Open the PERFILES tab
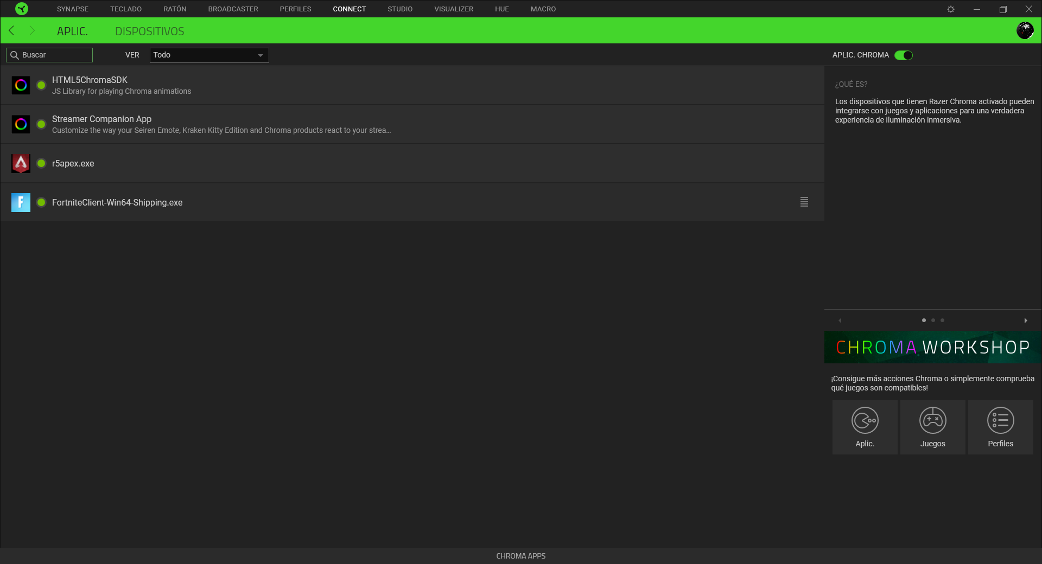 coord(296,9)
